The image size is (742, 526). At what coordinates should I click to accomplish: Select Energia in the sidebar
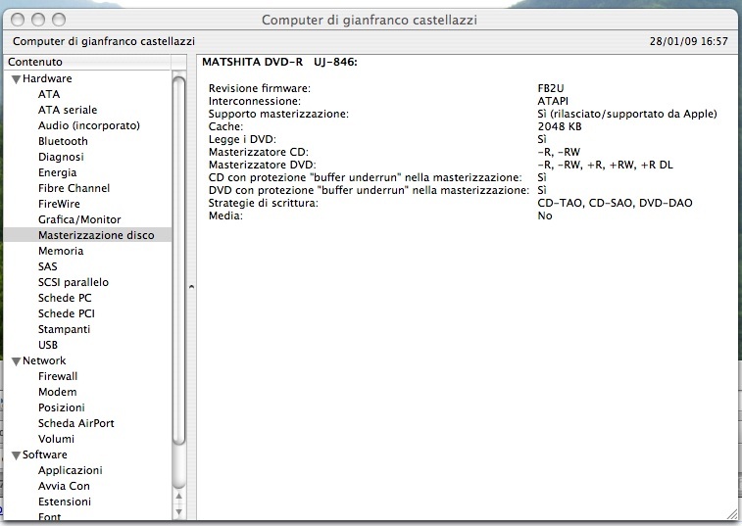click(x=57, y=172)
